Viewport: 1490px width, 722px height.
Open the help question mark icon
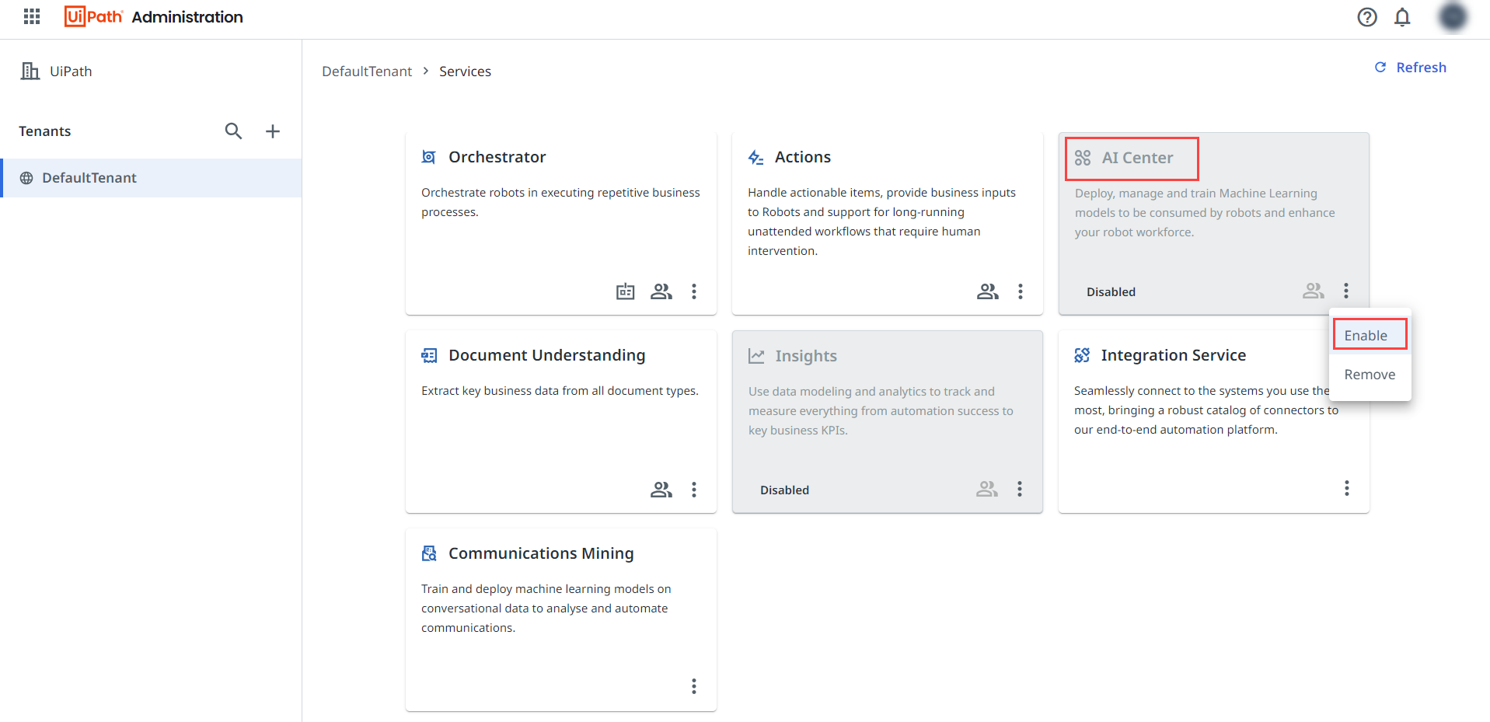tap(1367, 17)
